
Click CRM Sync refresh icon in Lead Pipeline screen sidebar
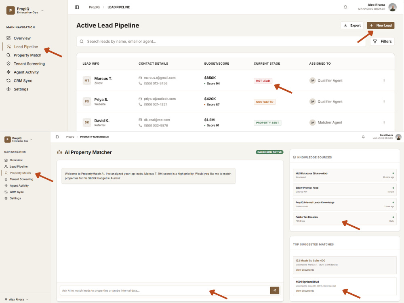click(8, 81)
